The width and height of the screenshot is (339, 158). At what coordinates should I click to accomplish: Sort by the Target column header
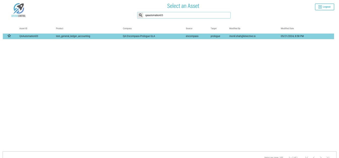pos(213,29)
